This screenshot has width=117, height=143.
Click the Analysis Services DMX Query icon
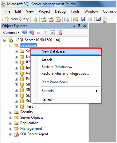click(x=51, y=19)
